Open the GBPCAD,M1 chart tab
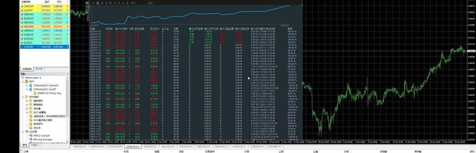 pos(98,146)
